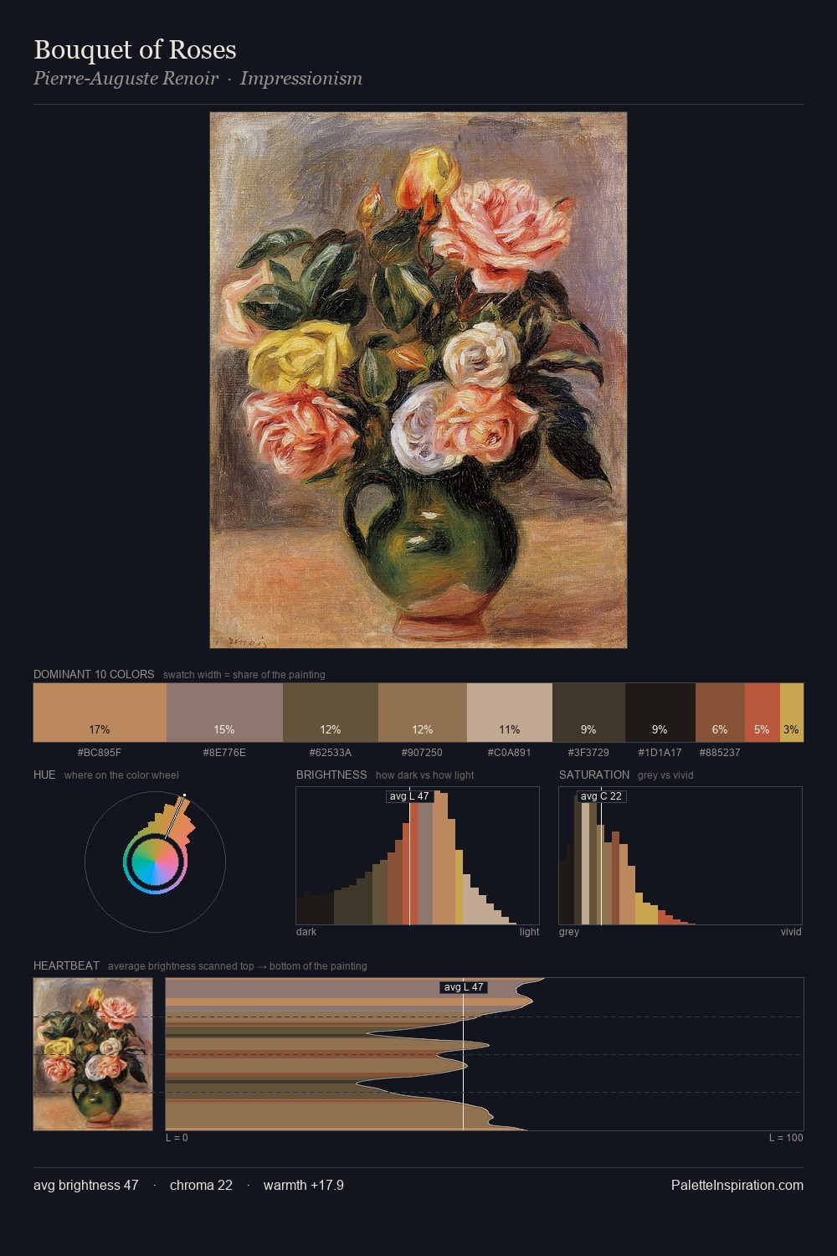This screenshot has height=1256, width=837.
Task: Open the PaletteInspiration.com link
Action: [x=737, y=1185]
